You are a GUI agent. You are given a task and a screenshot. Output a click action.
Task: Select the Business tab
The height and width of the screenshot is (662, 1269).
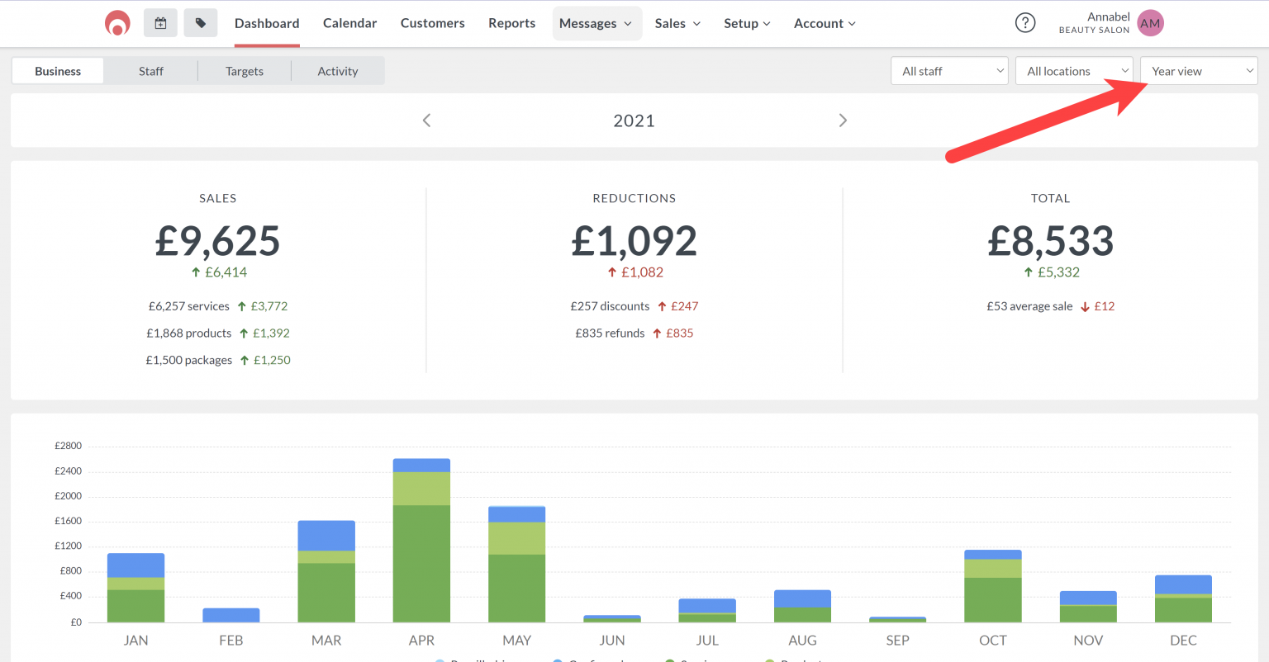click(57, 71)
